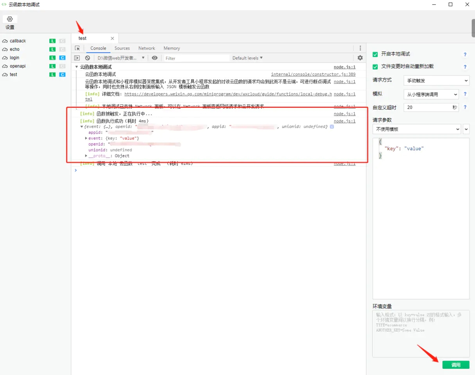The image size is (475, 375).
Task: Open node.js:1 link on 详细文档 row
Action: (x=344, y=94)
